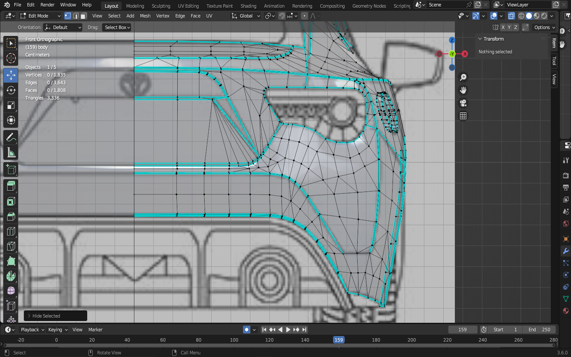Switch to the Scale tool

coord(11,105)
